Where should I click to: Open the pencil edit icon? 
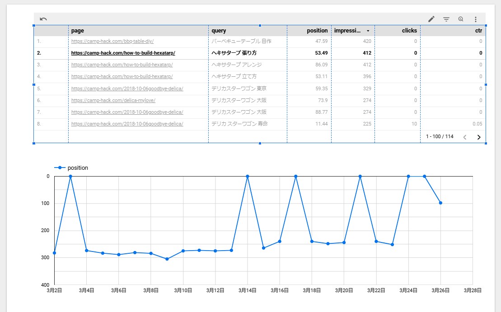point(431,19)
